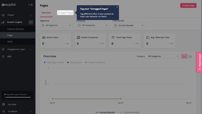Switch to line chart view
The width and height of the screenshot is (202, 114).
[184, 56]
